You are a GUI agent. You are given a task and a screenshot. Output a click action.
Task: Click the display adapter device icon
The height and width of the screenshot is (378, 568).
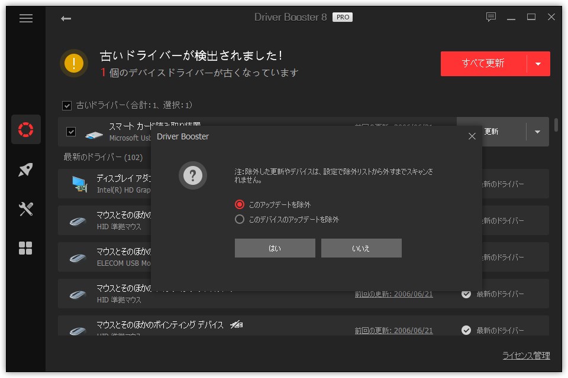pyautogui.click(x=80, y=184)
